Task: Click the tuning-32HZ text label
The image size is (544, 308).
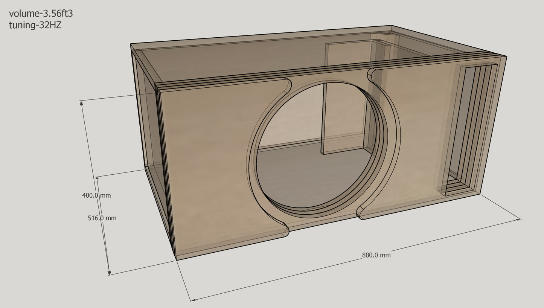Action: pos(35,25)
